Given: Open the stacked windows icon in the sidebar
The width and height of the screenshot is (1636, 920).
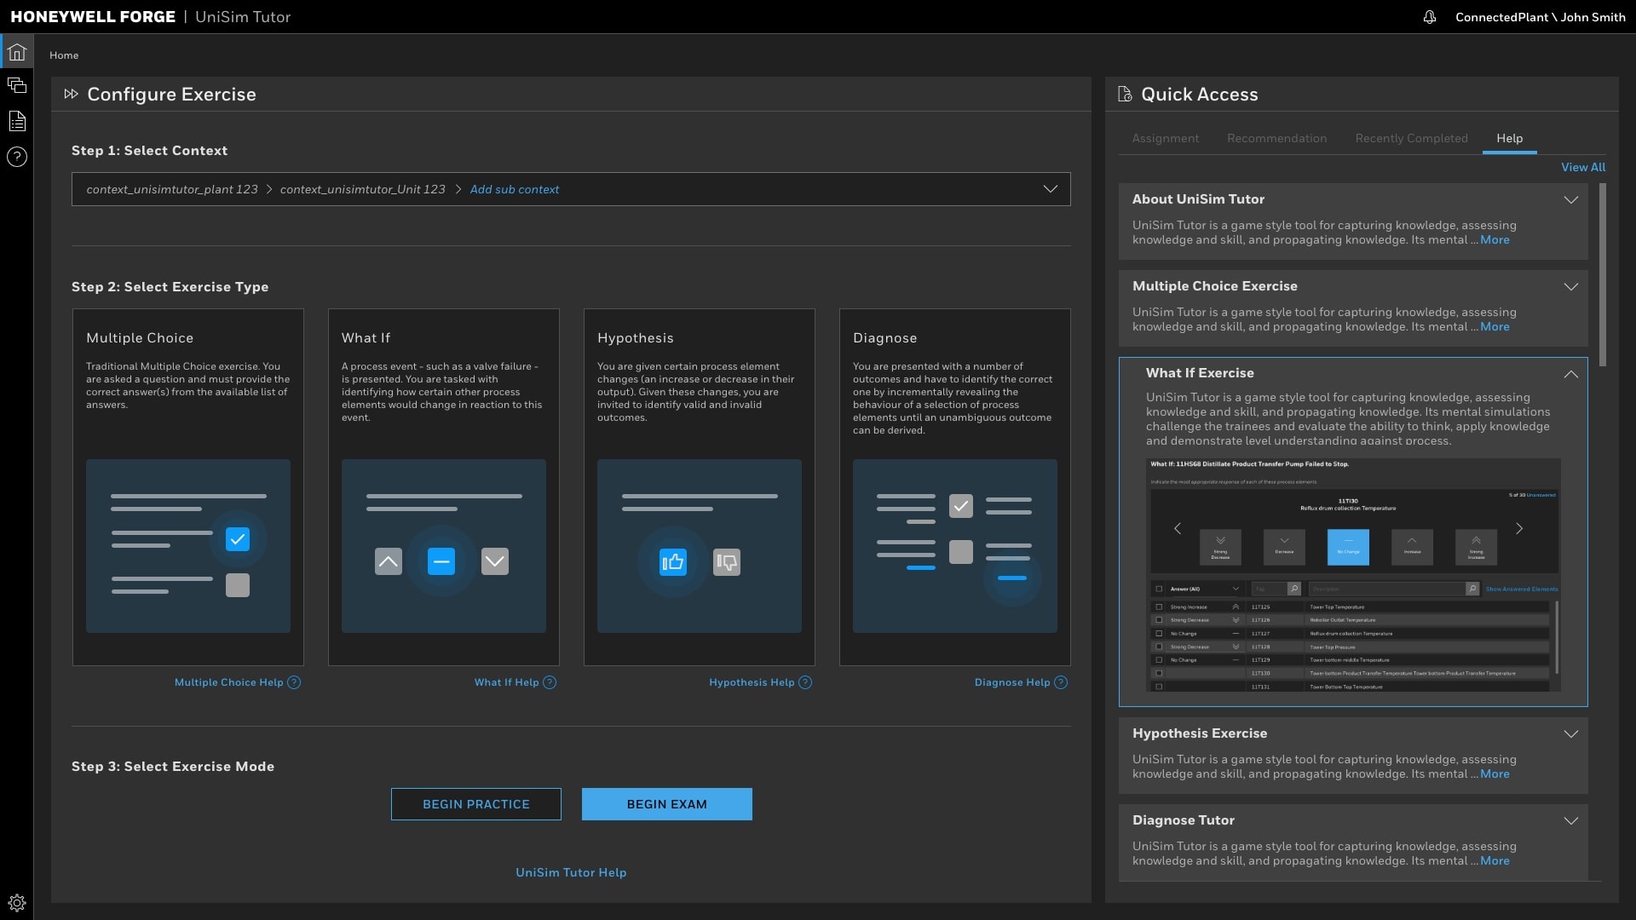Looking at the screenshot, I should click(x=17, y=85).
